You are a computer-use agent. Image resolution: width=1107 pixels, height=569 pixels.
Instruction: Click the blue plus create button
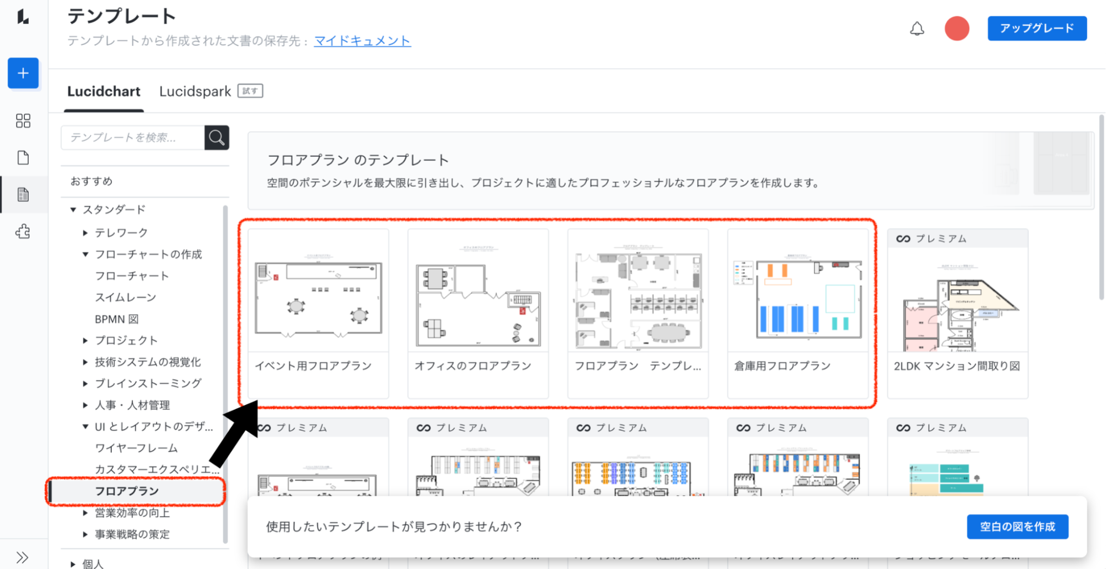tap(23, 73)
